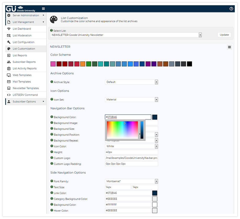
Task: Open List Reports page
Action: point(20,55)
